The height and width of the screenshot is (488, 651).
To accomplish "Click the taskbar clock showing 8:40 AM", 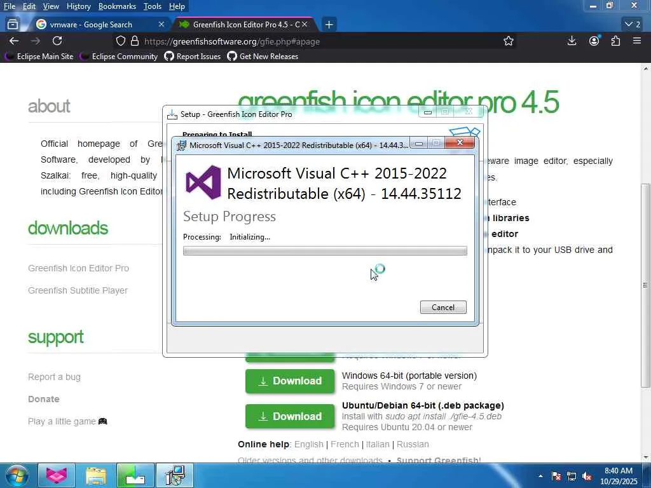I will coord(619,476).
